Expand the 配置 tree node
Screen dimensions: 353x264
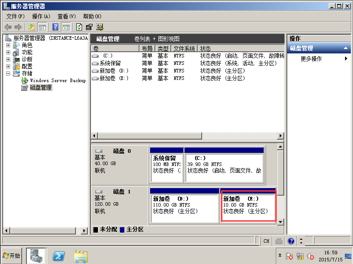tap(8, 67)
